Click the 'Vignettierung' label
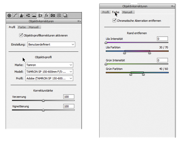Viewport: 179px width, 141px height. [x=21, y=106]
